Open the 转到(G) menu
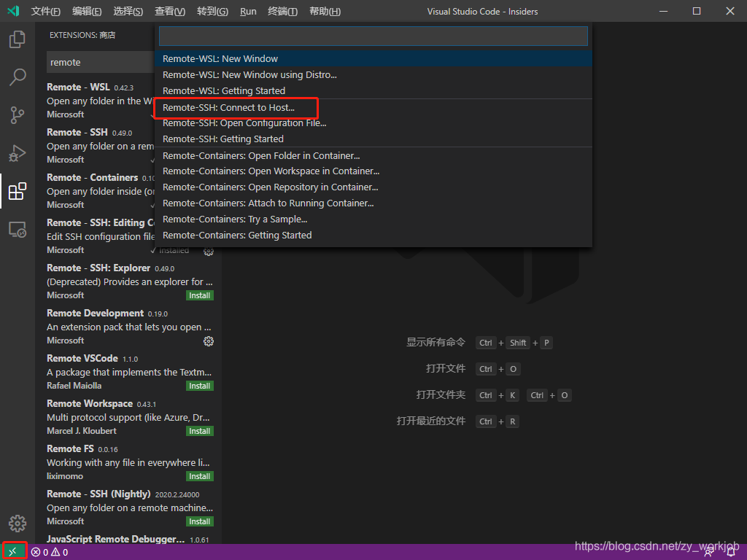Image resolution: width=747 pixels, height=560 pixels. (x=212, y=12)
